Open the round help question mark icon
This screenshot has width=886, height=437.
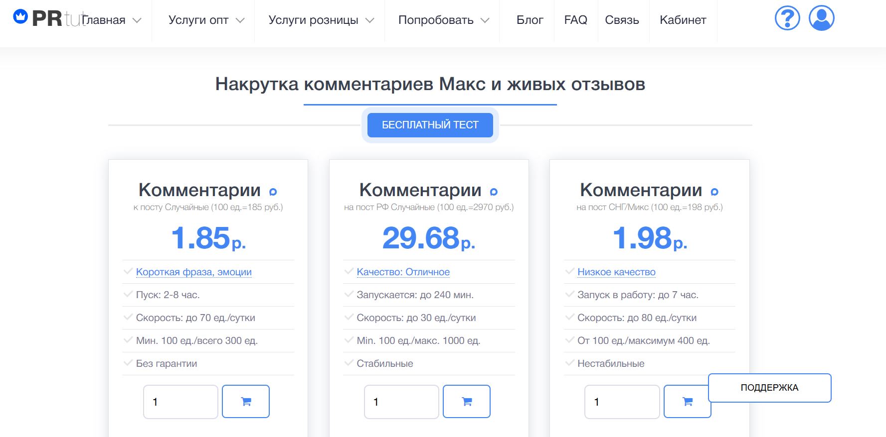click(786, 18)
